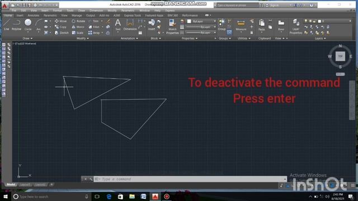This screenshot has width=358, height=201.
Task: Activate the Scale command
Action: 77,33
